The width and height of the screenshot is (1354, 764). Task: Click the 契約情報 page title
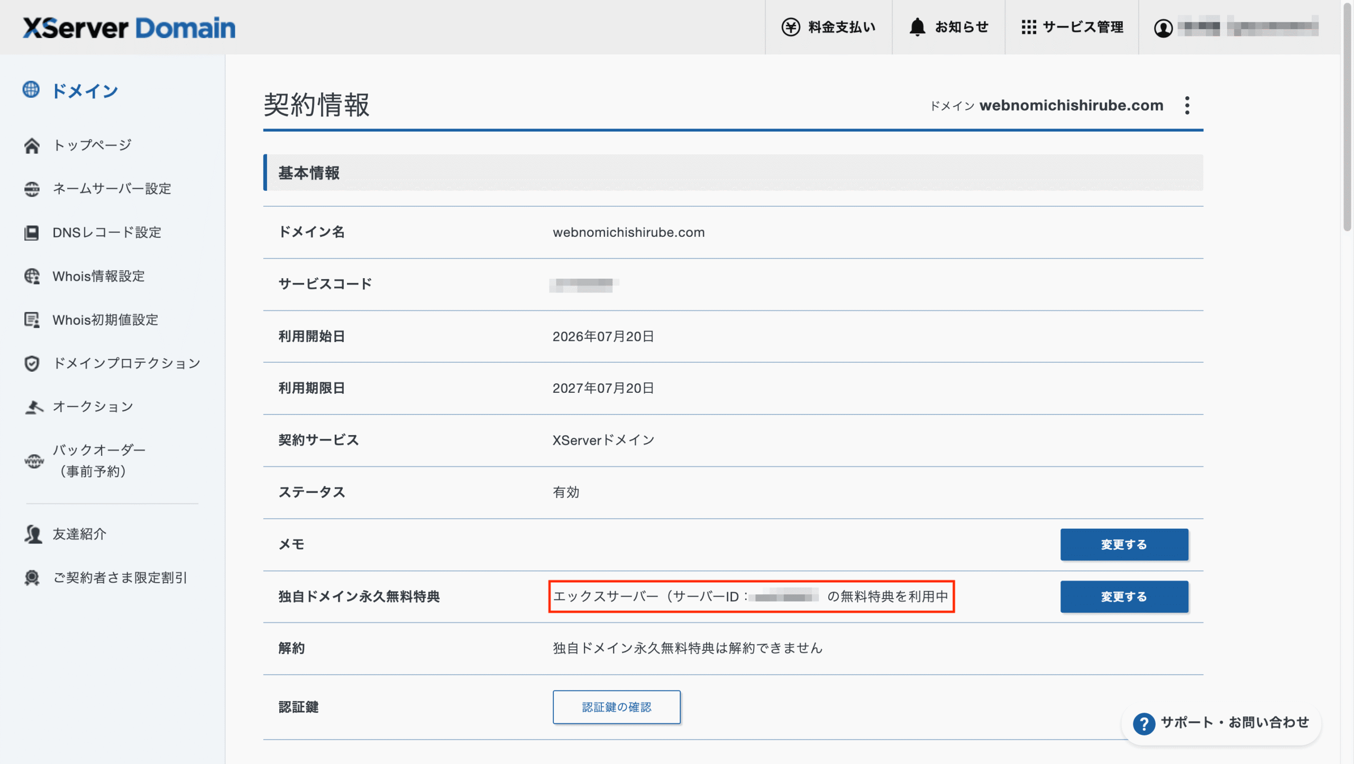click(x=316, y=105)
